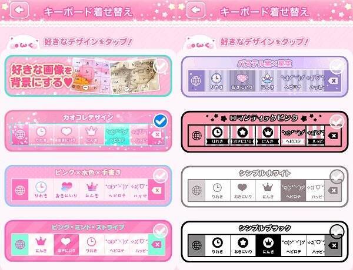Tap the back arrow in right header
The width and height of the screenshot is (353, 270).
pos(196,10)
